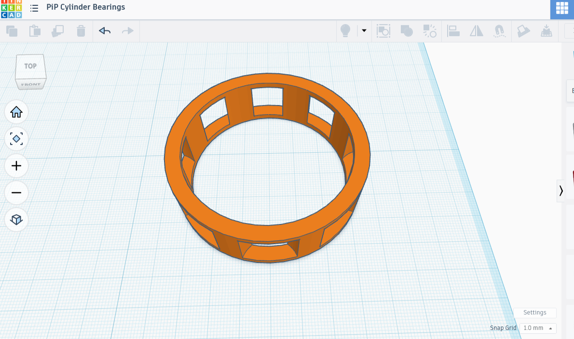The image size is (574, 339).
Task: Zoom in with the plus button
Action: 16,166
